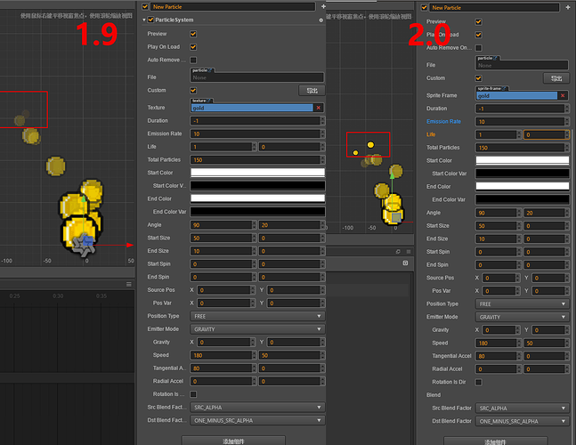The image size is (576, 445).
Task: Open the End Color swatch in 2.0 panel
Action: click(523, 186)
